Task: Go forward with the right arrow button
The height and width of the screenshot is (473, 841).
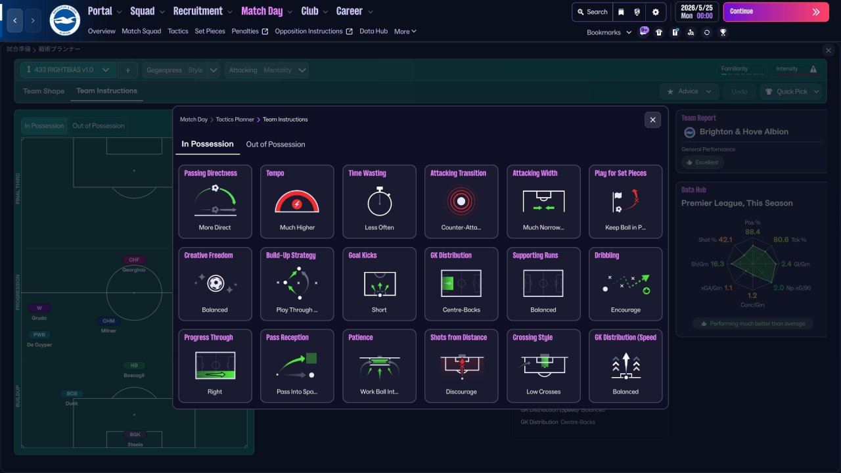Action: (33, 20)
